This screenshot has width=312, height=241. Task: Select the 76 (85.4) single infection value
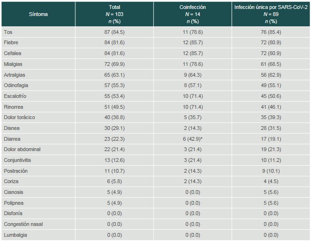(x=271, y=32)
